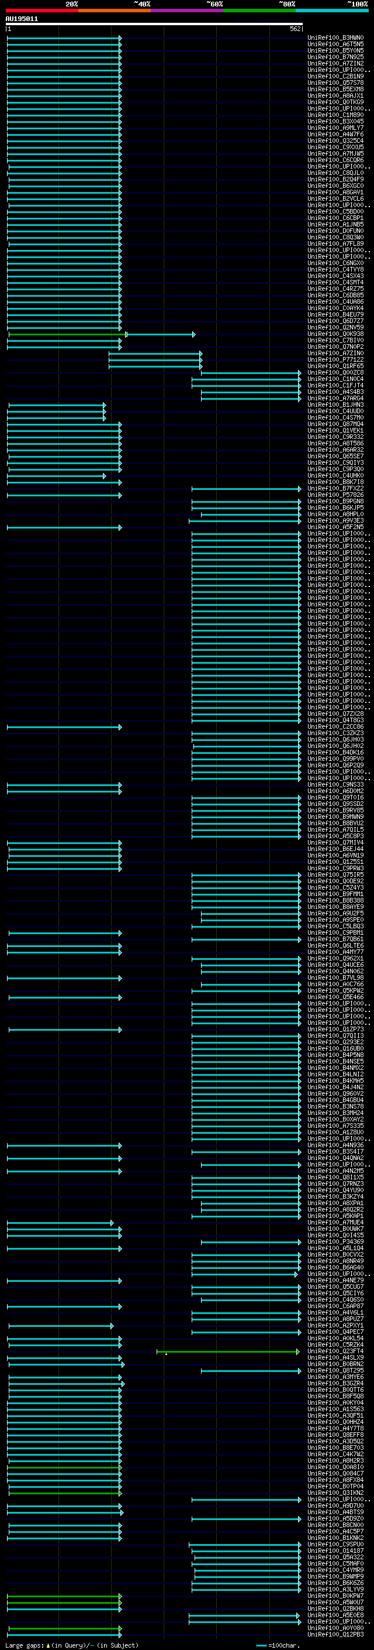Screen dimensions: 374x1650
Task: Select the UniRef100_B8F5Q8 label
Action: point(335,1396)
